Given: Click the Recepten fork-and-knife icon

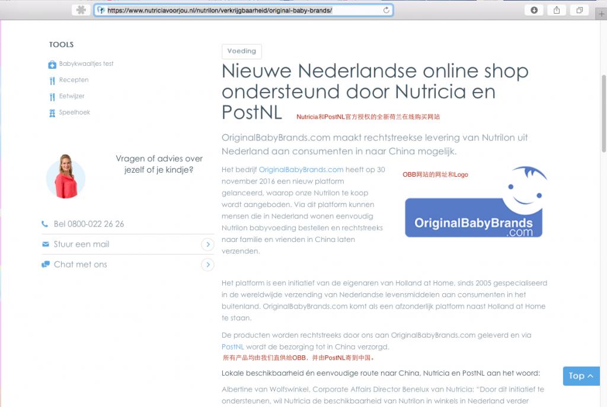Looking at the screenshot, I should click(52, 81).
